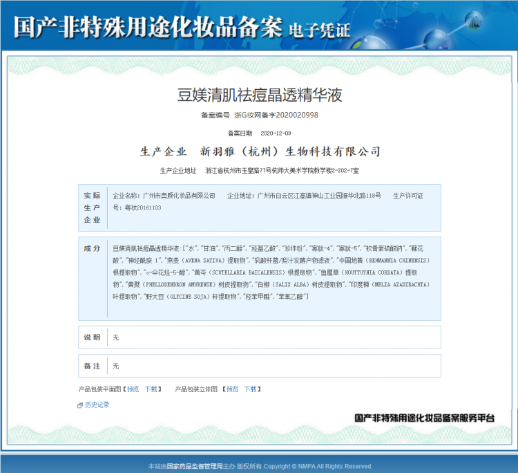Screen dimensions: 518x473
Task: Preview the 产品包装立体图 image
Action: [233, 389]
